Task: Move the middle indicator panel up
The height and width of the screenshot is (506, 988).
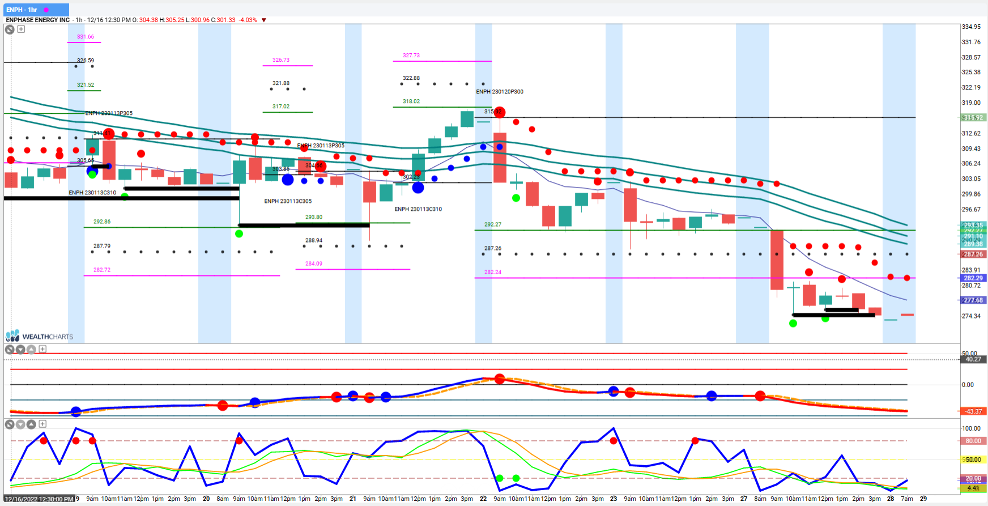Action: (31, 350)
